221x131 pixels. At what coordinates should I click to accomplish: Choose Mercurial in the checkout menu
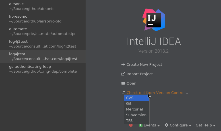(x=137, y=109)
